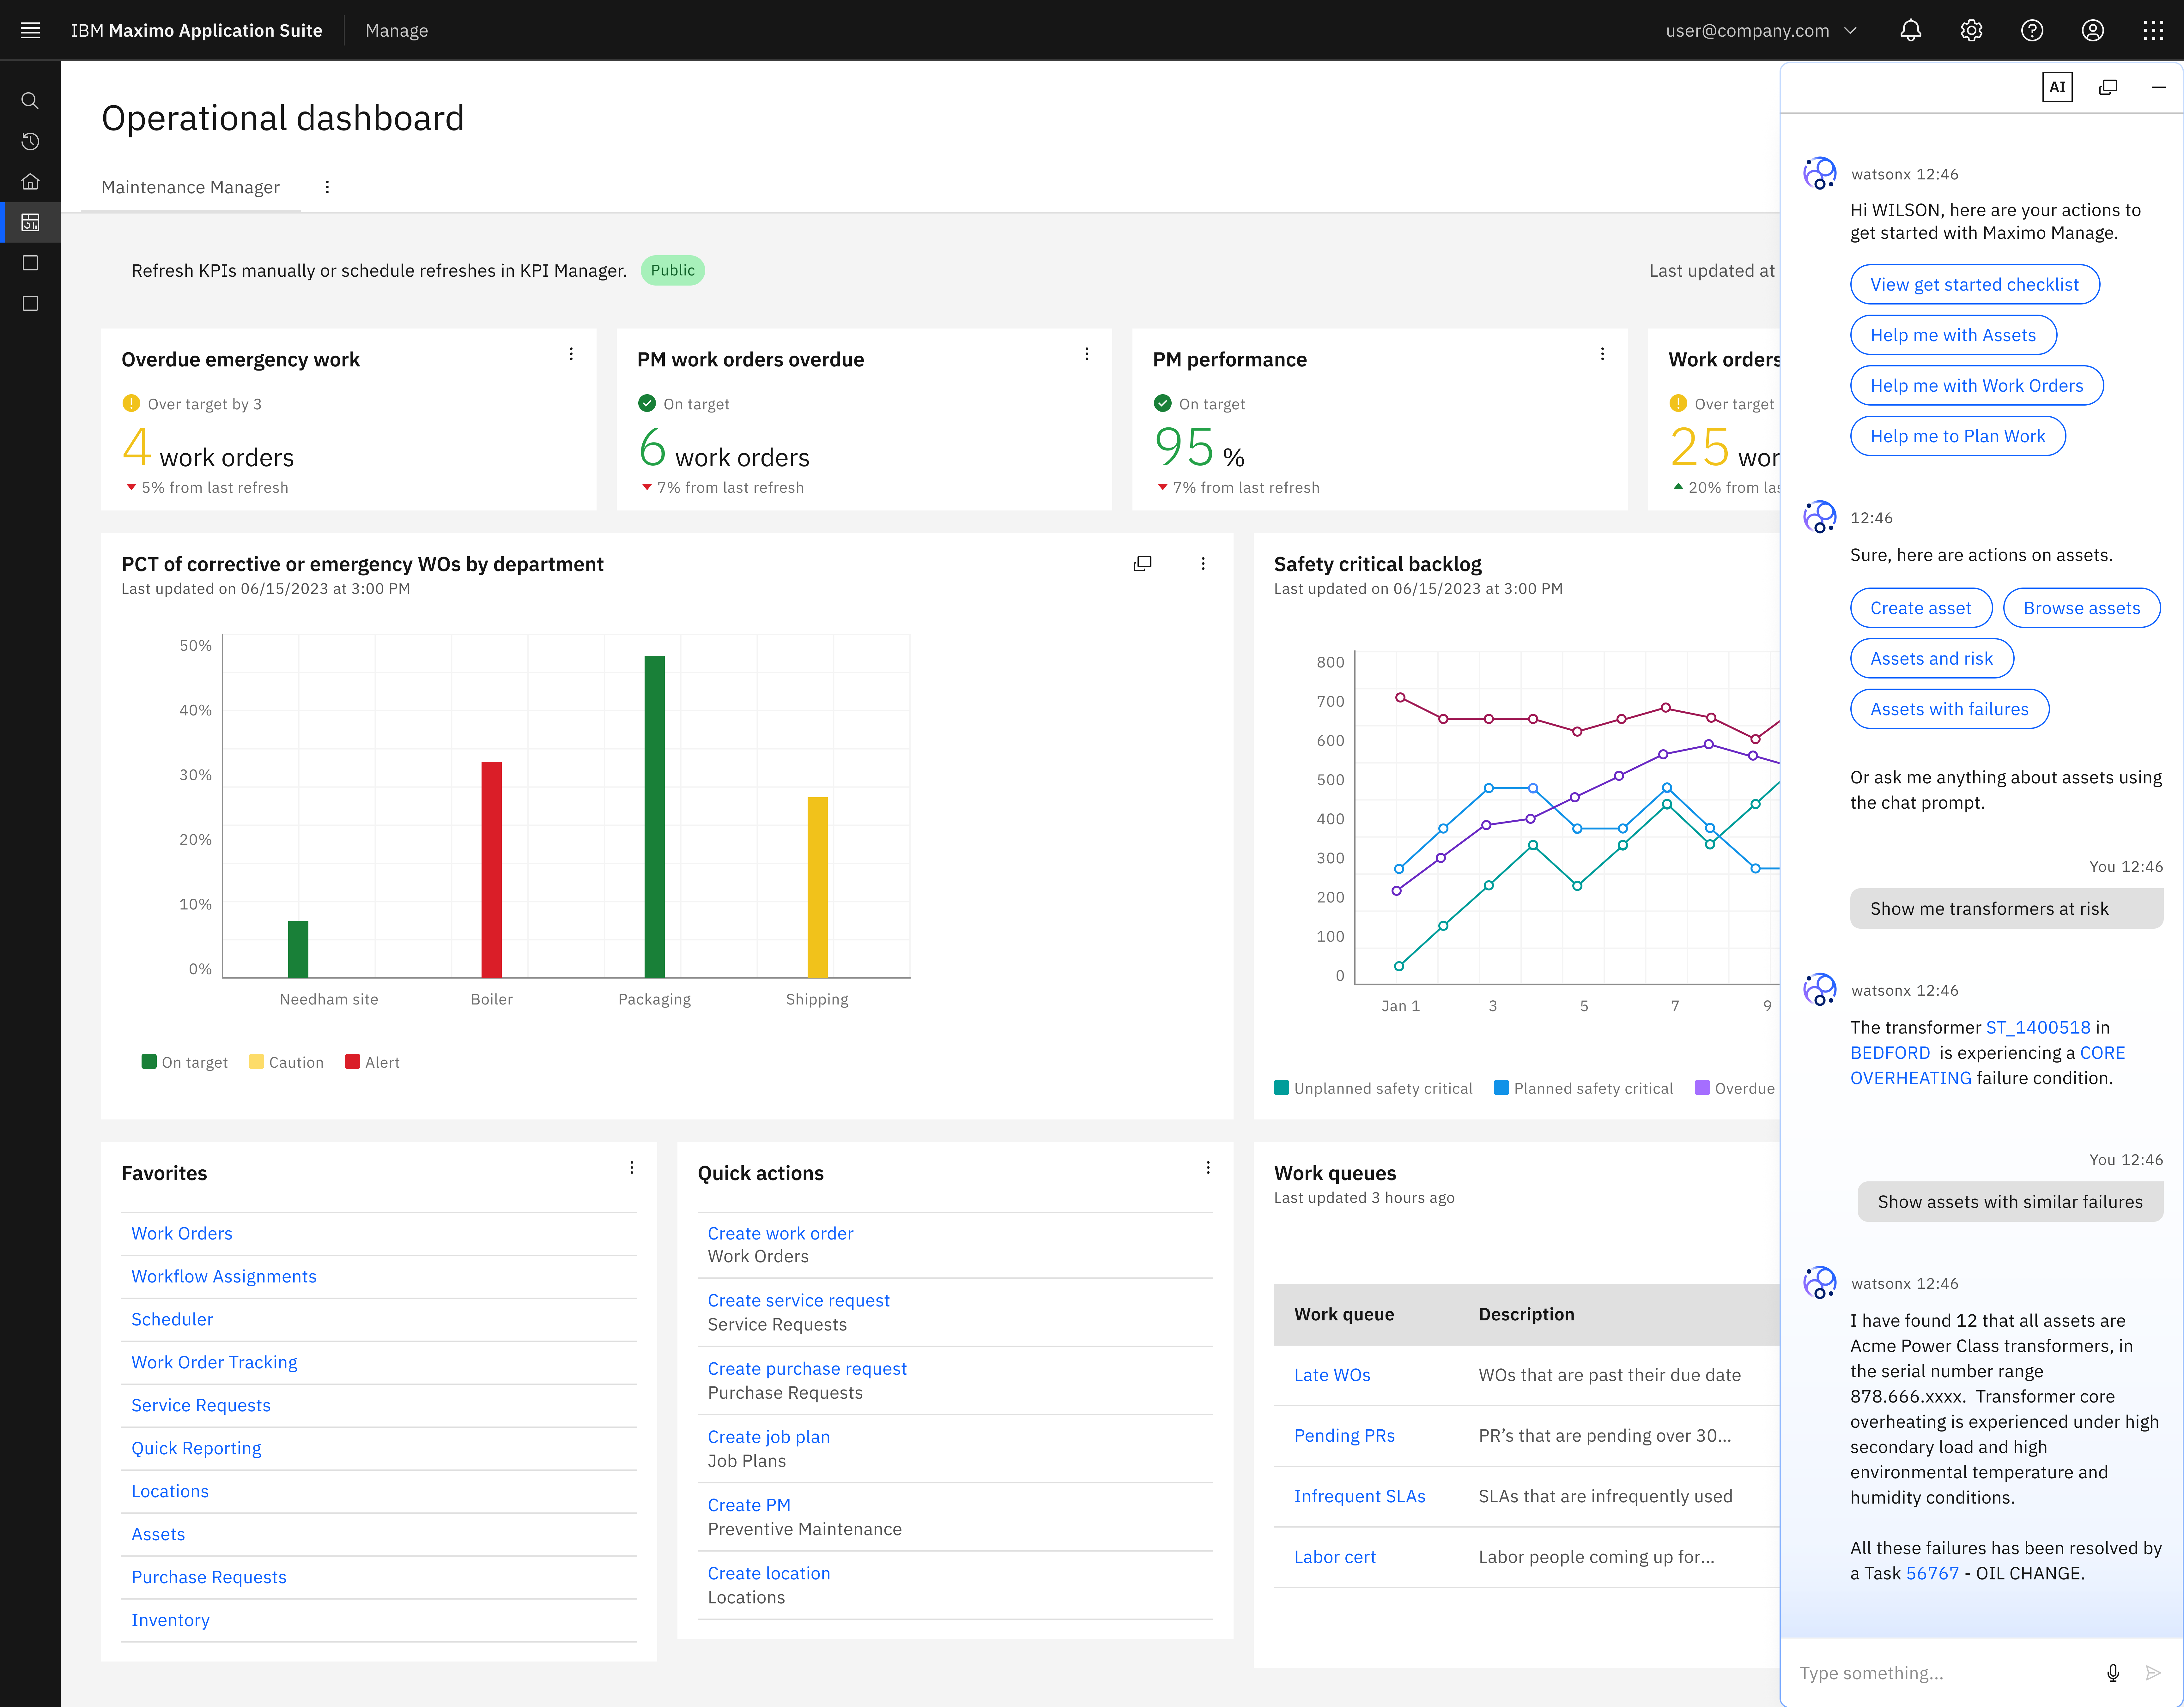Open the Favorites card overflow menu
2184x1707 pixels.
click(x=632, y=1167)
